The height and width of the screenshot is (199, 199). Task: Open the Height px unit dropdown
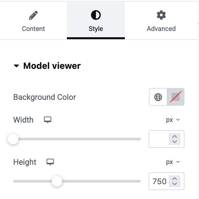click(173, 162)
